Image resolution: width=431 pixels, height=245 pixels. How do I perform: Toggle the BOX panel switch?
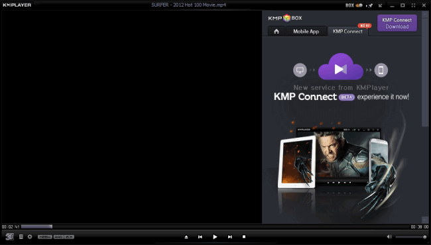(x=359, y=5)
